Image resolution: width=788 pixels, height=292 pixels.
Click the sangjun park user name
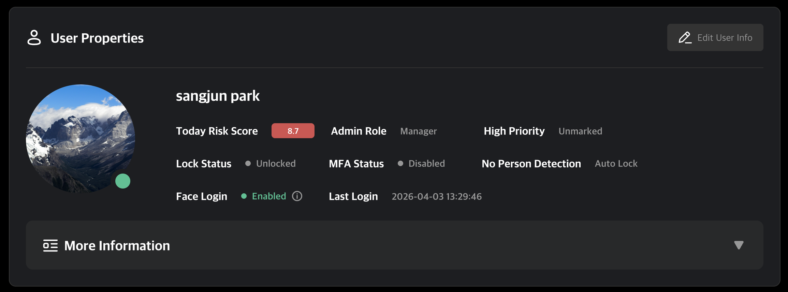[x=218, y=96]
